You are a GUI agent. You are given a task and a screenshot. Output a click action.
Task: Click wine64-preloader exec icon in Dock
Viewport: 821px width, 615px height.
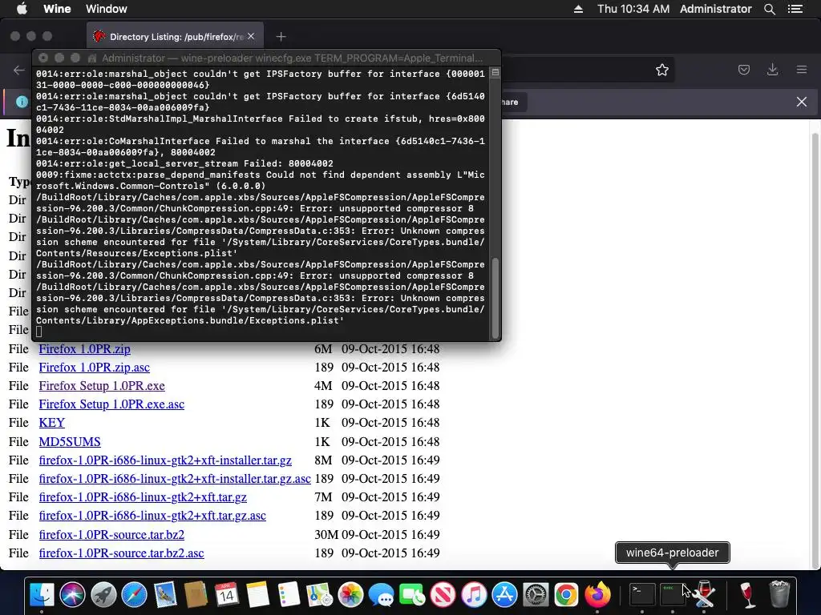[x=673, y=595]
